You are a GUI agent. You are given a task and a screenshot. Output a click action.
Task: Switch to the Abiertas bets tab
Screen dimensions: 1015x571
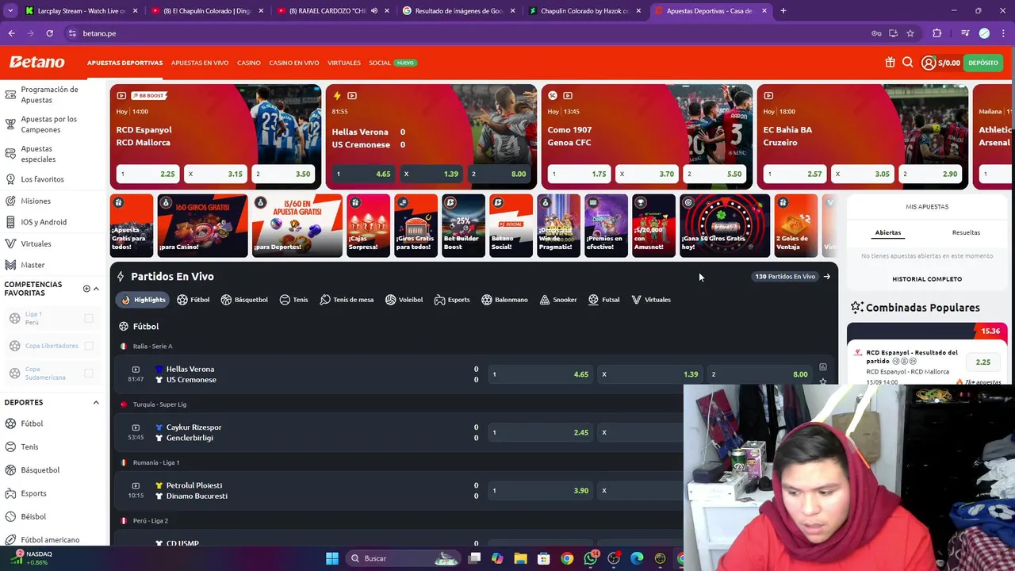point(887,232)
